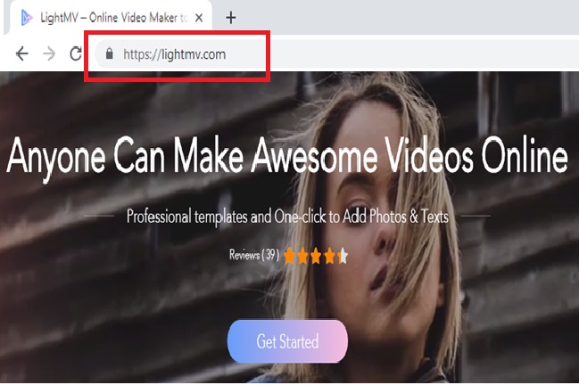Image resolution: width=579 pixels, height=385 pixels.
Task: Open a new tab with plus button
Action: (231, 17)
